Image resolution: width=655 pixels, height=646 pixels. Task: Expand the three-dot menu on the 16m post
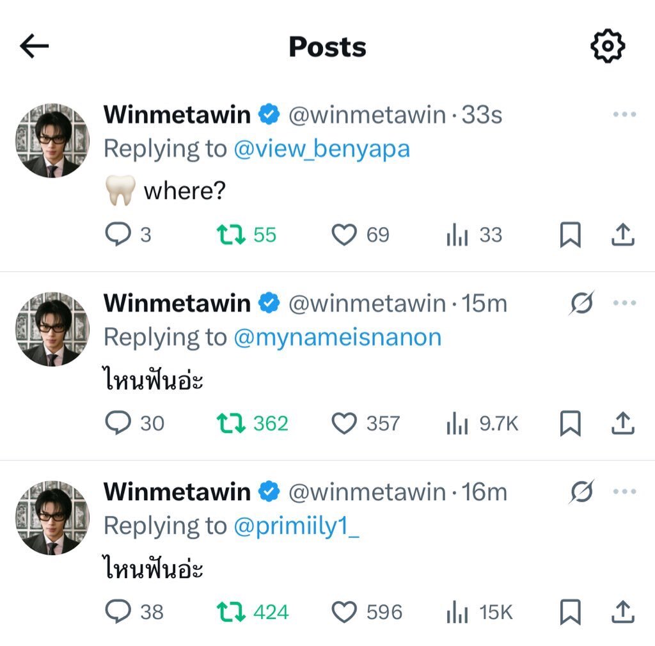pyautogui.click(x=624, y=492)
